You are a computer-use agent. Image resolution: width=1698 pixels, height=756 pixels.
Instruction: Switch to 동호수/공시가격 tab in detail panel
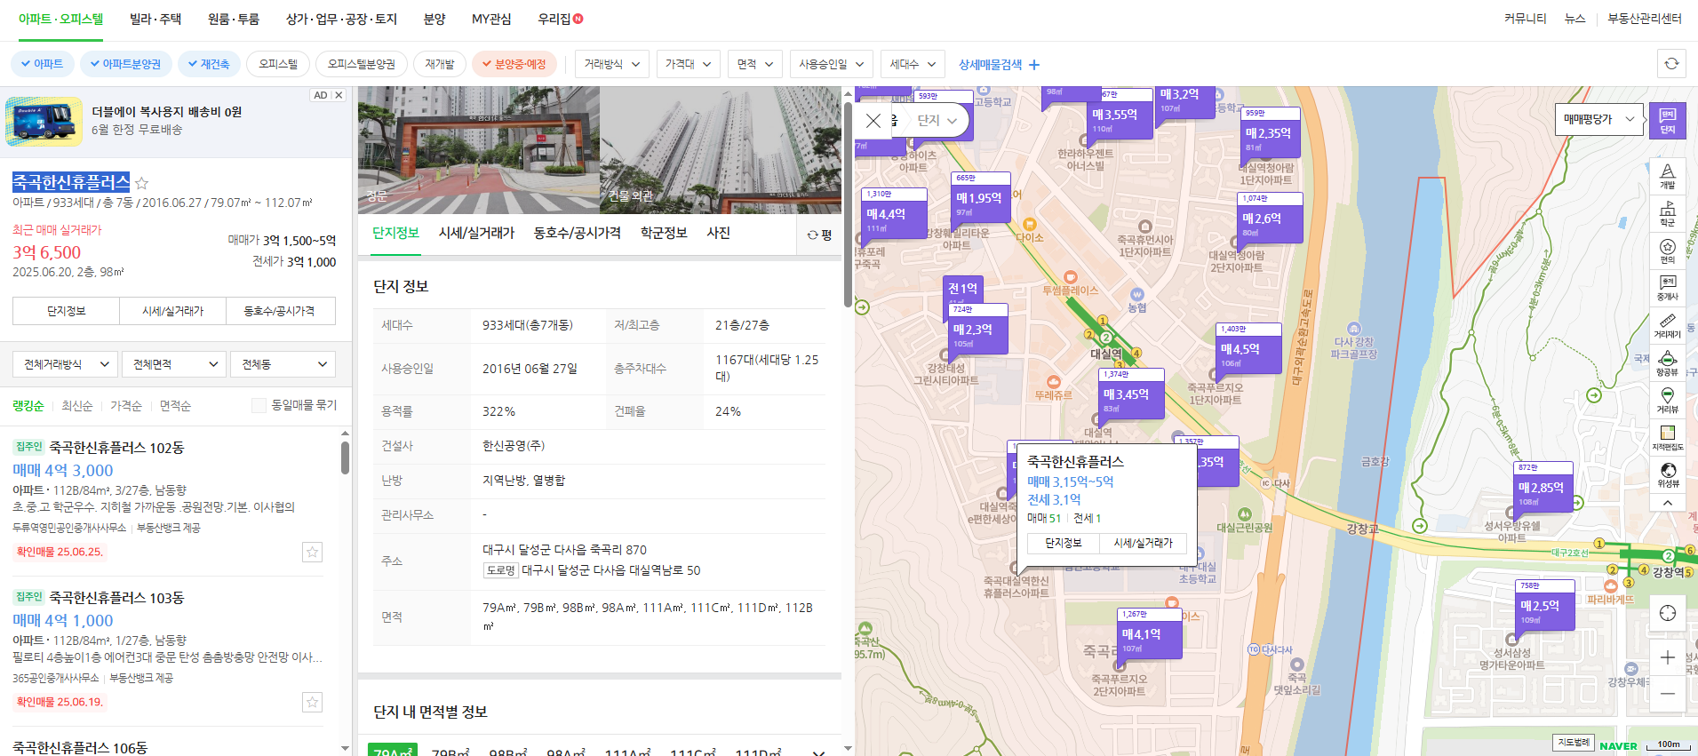577,233
